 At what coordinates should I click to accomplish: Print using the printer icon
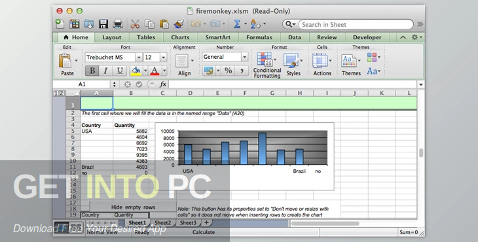click(118, 24)
